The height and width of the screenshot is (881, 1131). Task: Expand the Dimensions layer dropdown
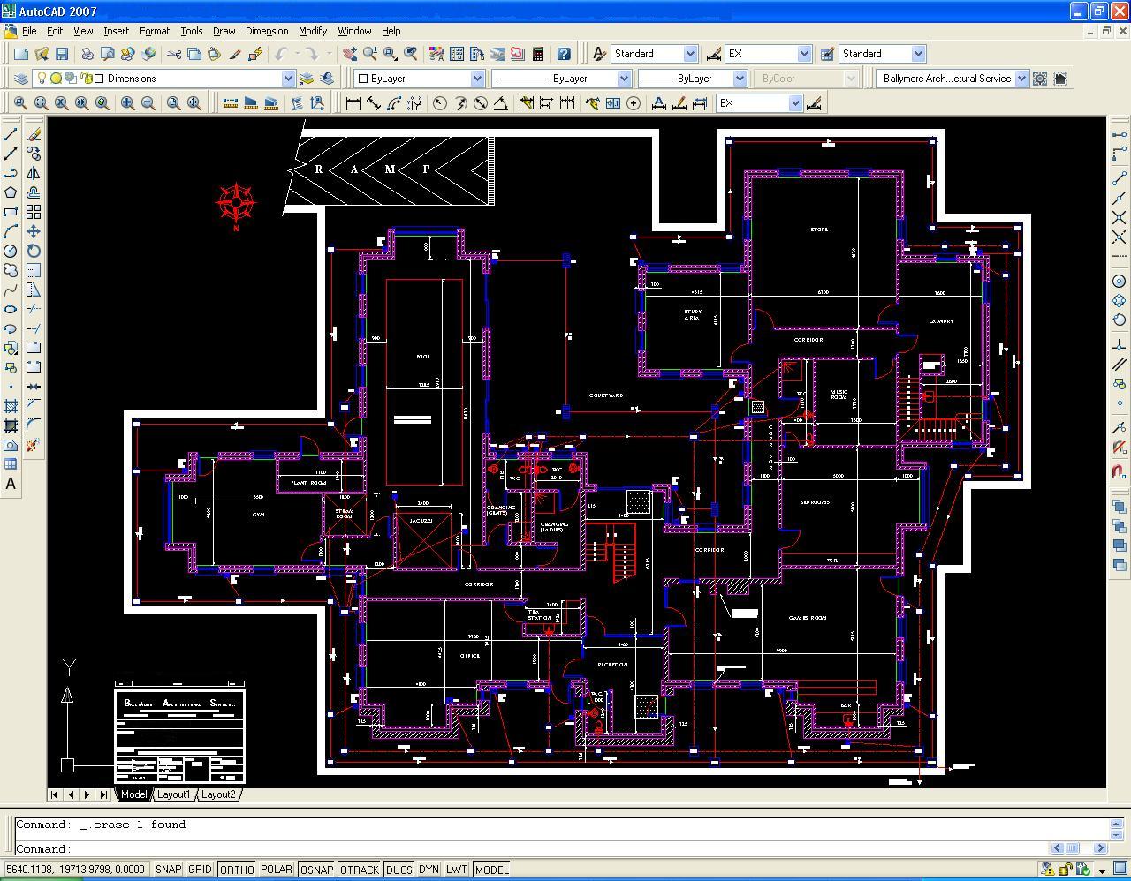[287, 79]
